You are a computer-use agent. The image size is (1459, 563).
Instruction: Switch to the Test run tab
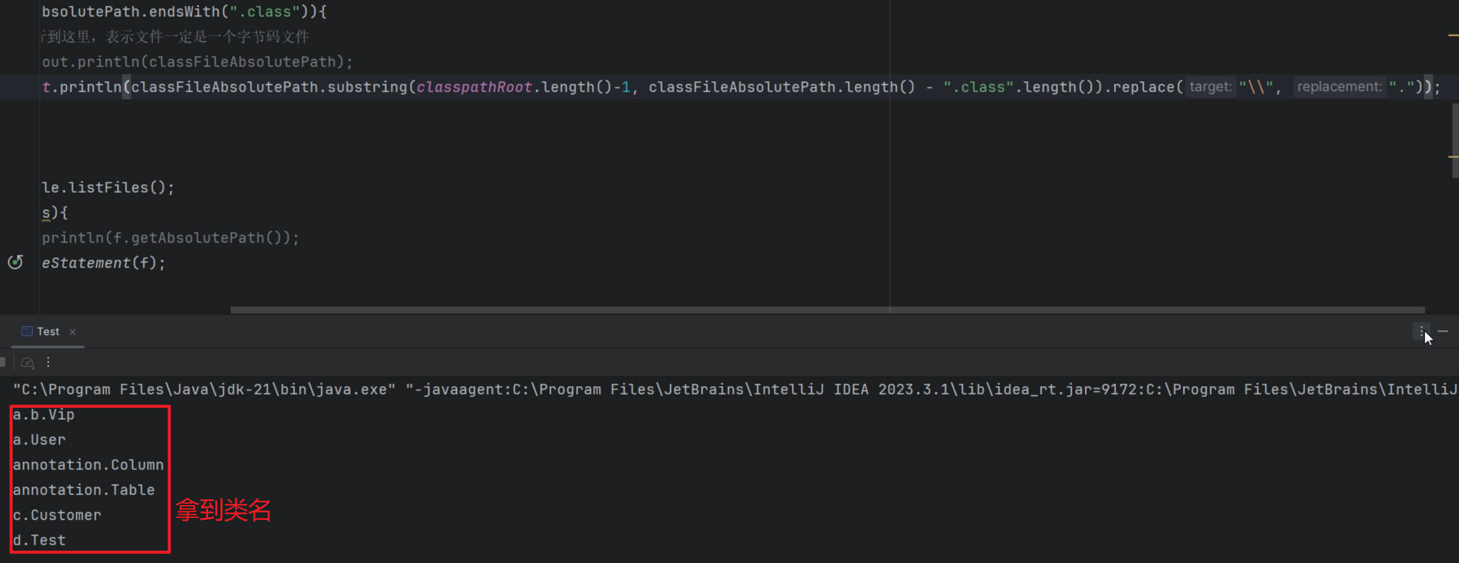pyautogui.click(x=48, y=332)
